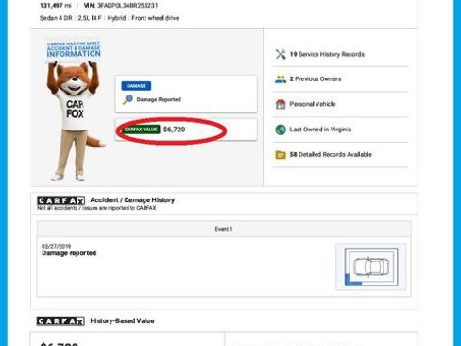Click the History-Based Value heading
Screen dimensions: 461x346
coord(122,320)
